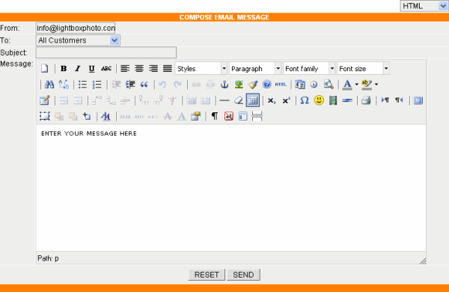The width and height of the screenshot is (449, 292).
Task: Click the Insert Anchor icon
Action: pyautogui.click(x=224, y=85)
